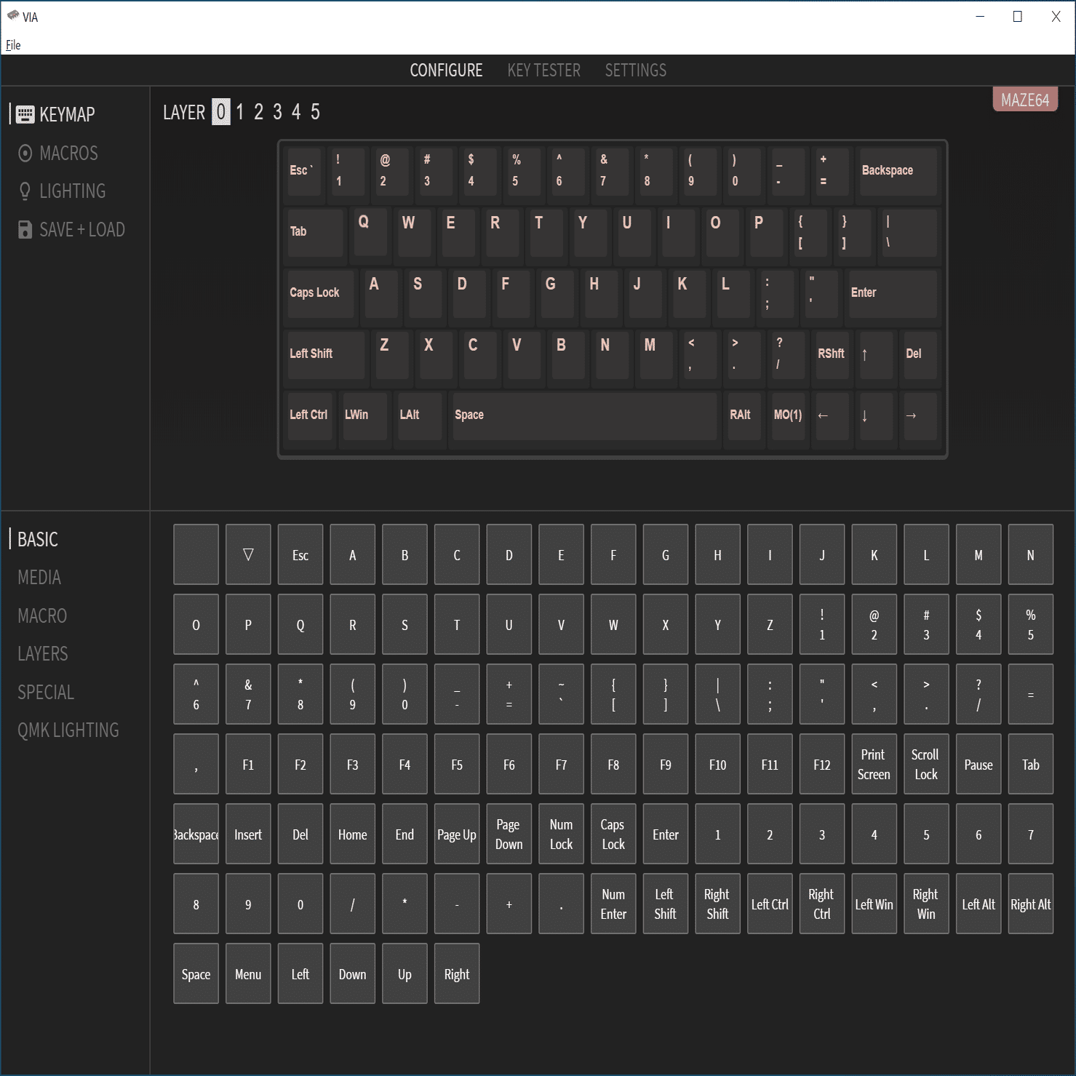The height and width of the screenshot is (1076, 1076).
Task: Select the Left Ctrl key on keyboard layout
Action: [x=310, y=415]
